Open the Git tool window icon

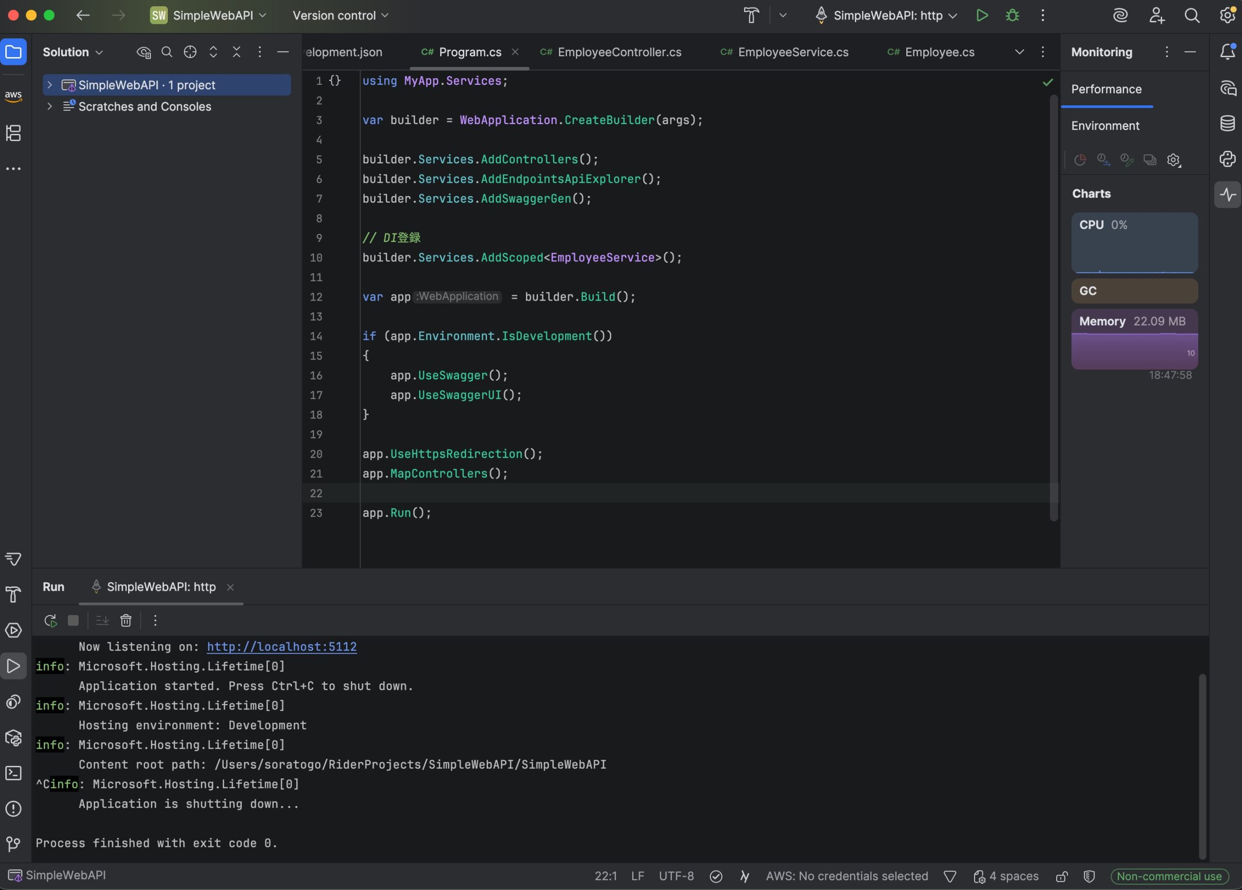tap(13, 843)
